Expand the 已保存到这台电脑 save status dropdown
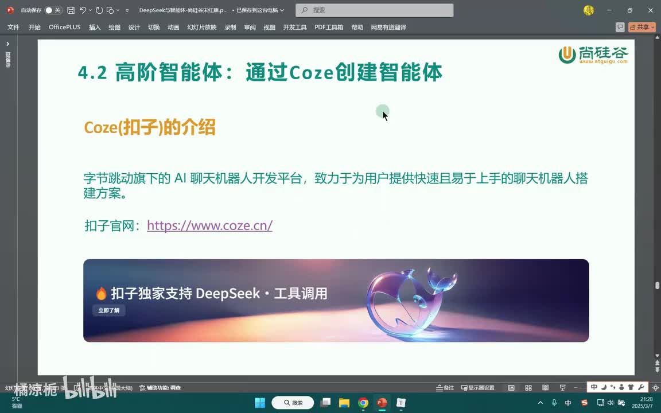 [x=282, y=10]
